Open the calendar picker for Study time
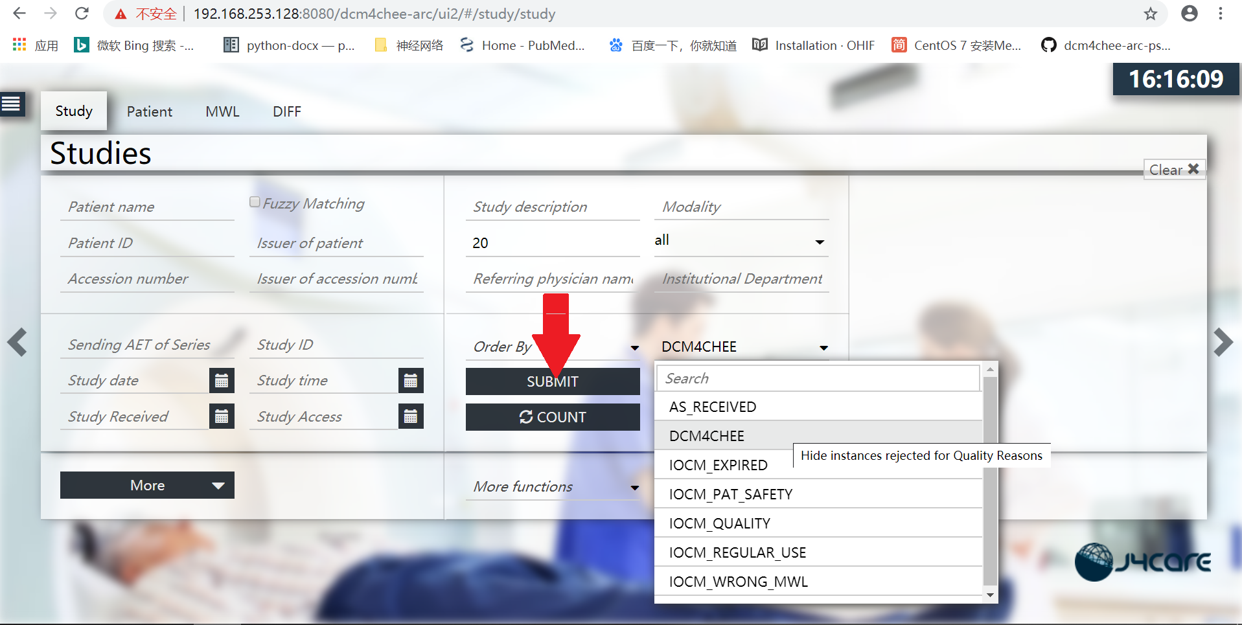This screenshot has width=1242, height=625. [x=411, y=380]
